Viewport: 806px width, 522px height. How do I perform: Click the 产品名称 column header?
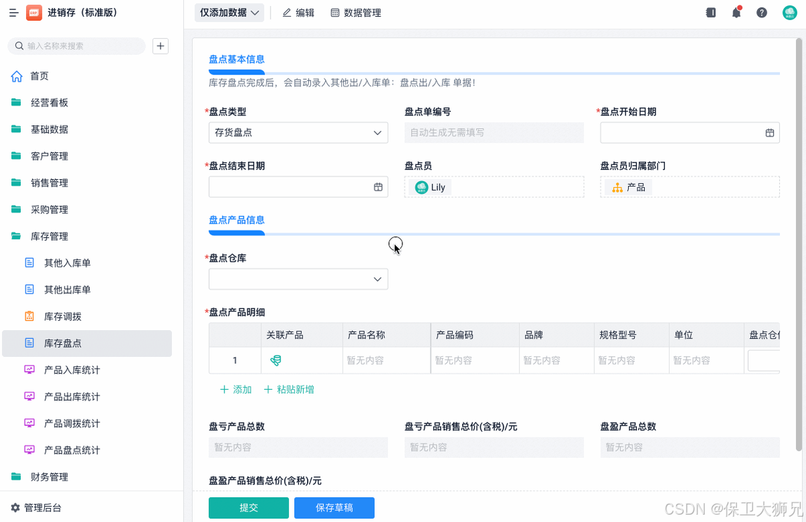tap(386, 335)
